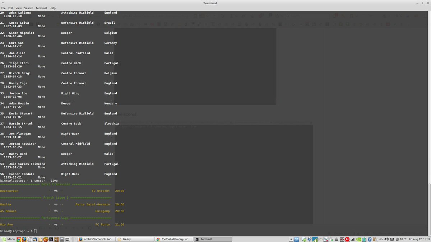Launch Firefox from panel launcher
This screenshot has width=431, height=242.
click(24, 239)
